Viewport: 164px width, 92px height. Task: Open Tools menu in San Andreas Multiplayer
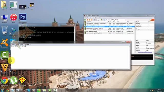tap(96, 18)
